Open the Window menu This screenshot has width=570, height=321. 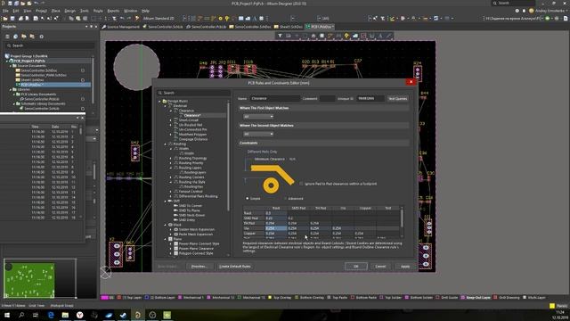[x=131, y=11]
